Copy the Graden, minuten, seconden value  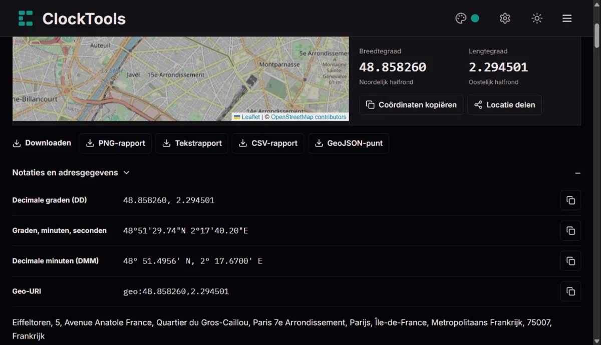click(570, 231)
